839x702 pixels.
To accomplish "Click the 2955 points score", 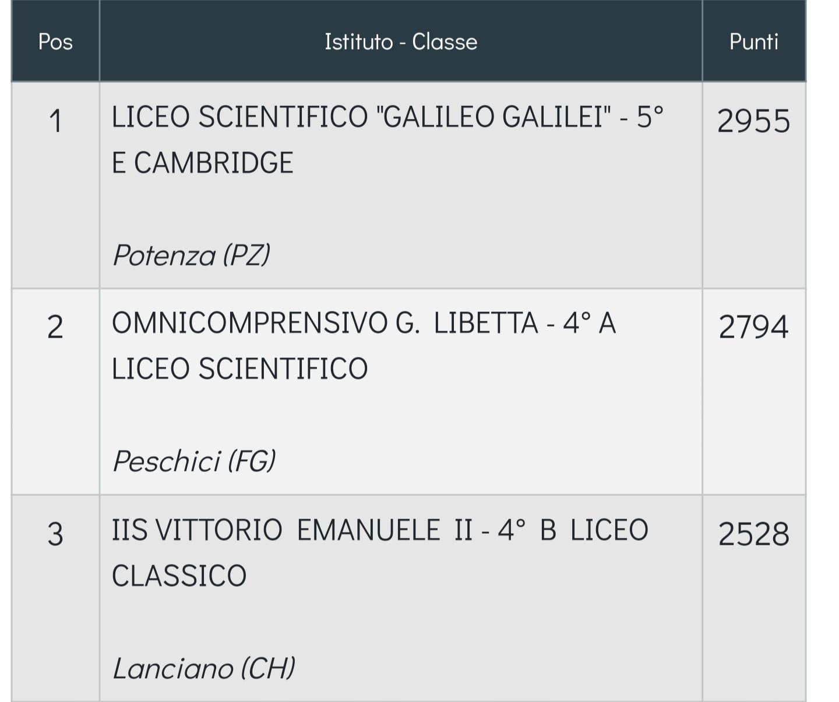I will coord(753,122).
